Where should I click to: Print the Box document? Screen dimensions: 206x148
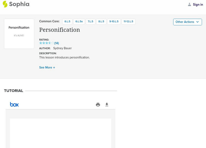click(x=98, y=105)
